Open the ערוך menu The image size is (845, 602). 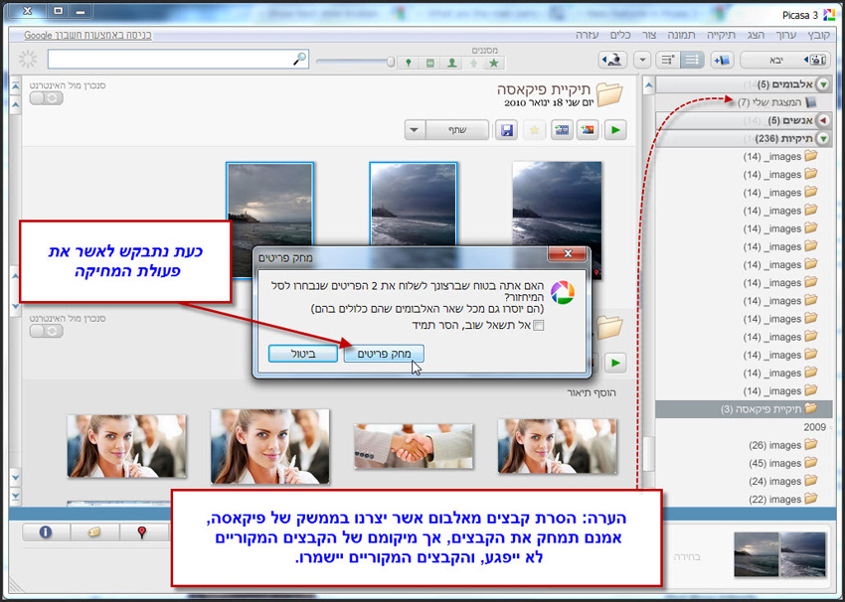pos(785,35)
